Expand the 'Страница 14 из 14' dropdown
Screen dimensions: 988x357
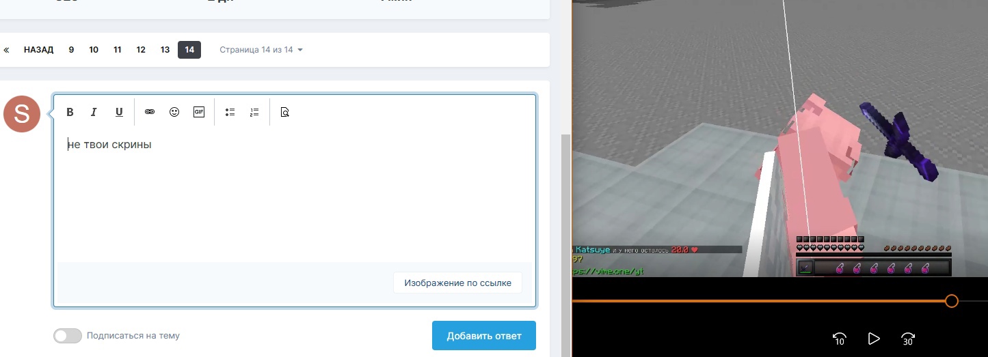coord(261,50)
